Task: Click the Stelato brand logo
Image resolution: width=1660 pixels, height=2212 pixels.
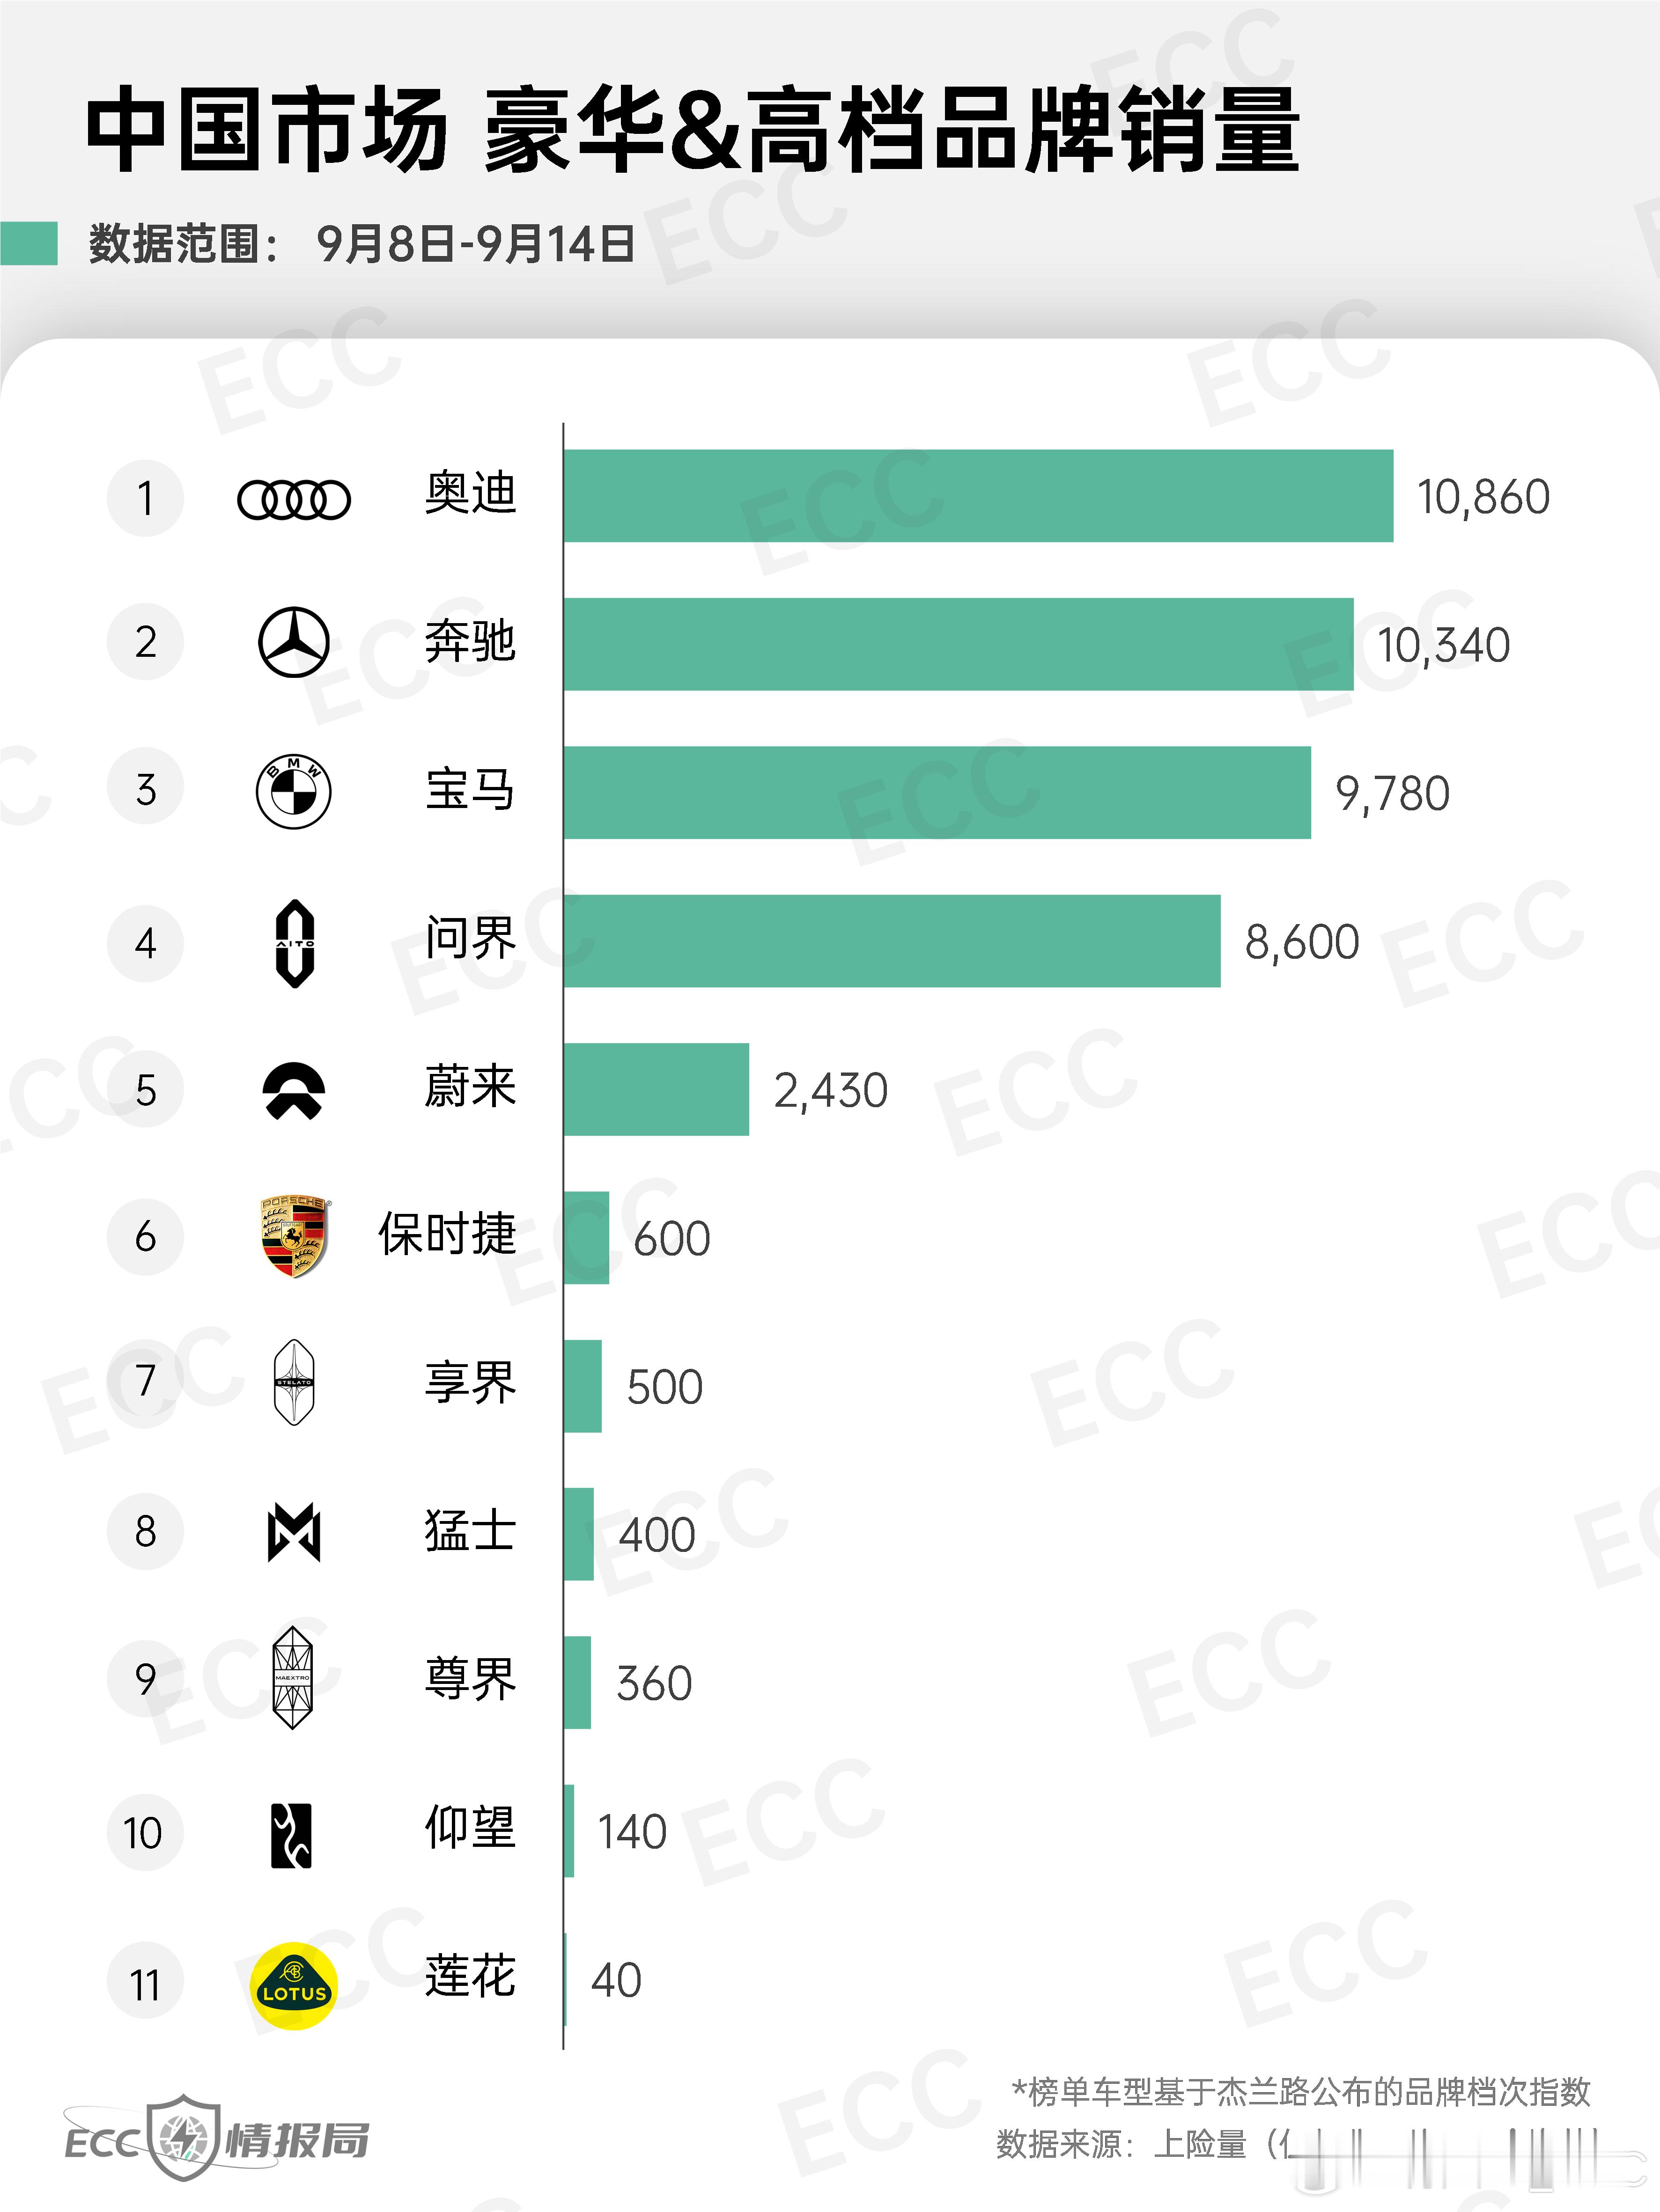Action: 293,1383
